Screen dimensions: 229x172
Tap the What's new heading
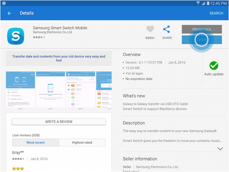[134, 96]
